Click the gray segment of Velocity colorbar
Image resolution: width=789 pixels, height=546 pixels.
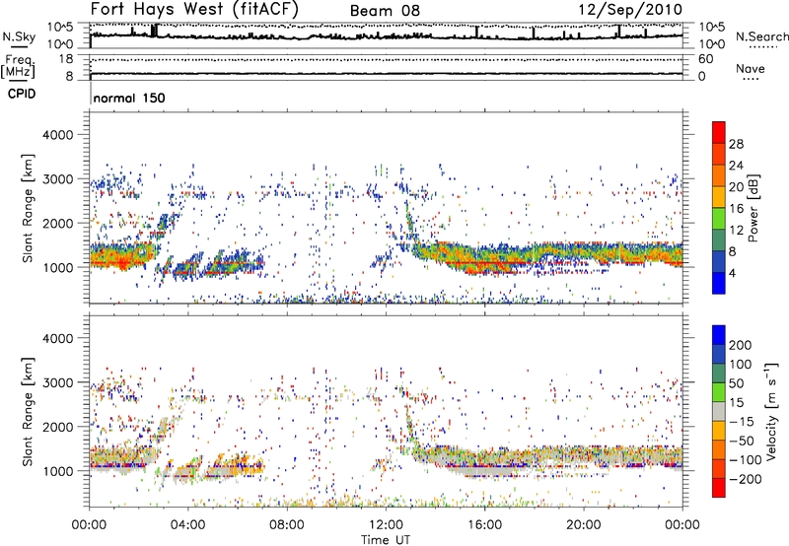[x=719, y=411]
